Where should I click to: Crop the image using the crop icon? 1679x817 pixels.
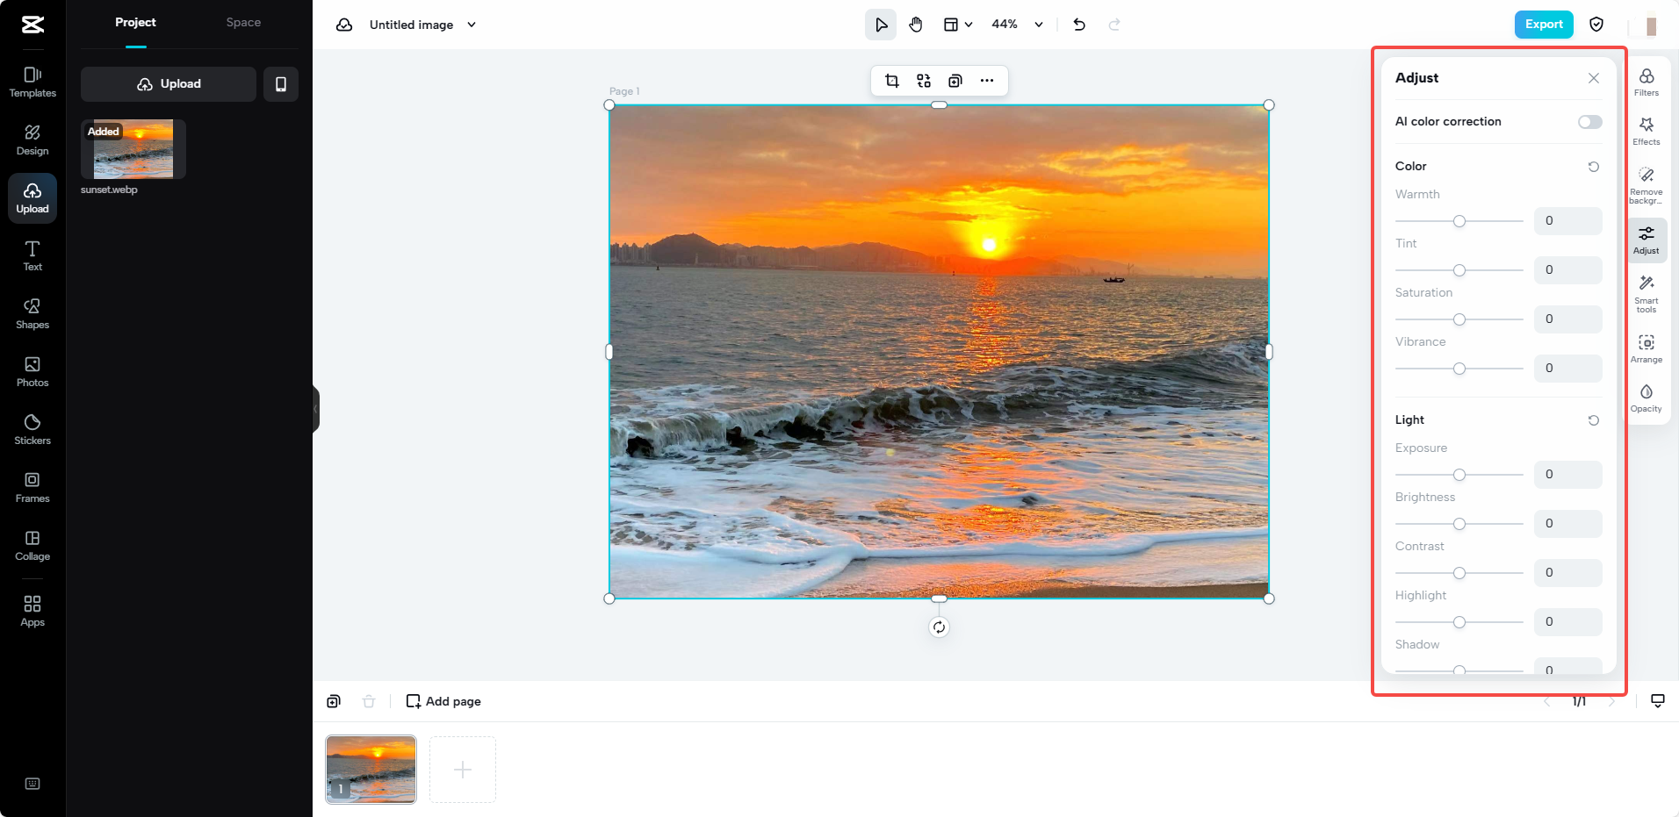click(892, 80)
